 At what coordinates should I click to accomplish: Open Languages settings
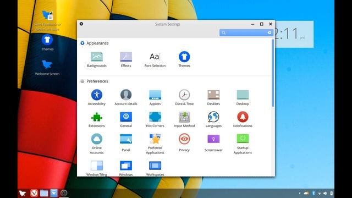pyautogui.click(x=213, y=119)
